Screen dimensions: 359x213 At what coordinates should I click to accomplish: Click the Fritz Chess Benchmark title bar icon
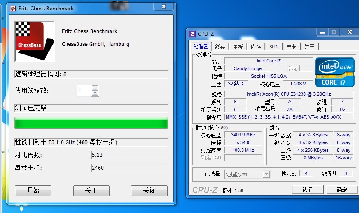[x=13, y=9]
